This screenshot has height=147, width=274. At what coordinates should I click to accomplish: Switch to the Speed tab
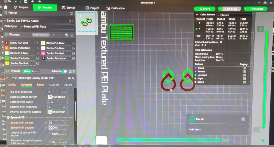[40, 85]
